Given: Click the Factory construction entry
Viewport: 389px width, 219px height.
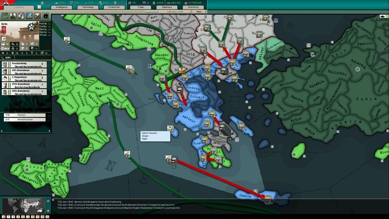Looking at the screenshot, I should coord(25,115).
